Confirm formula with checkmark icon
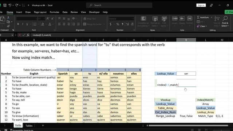Viewport: 233px width, 131px height. 24,35
